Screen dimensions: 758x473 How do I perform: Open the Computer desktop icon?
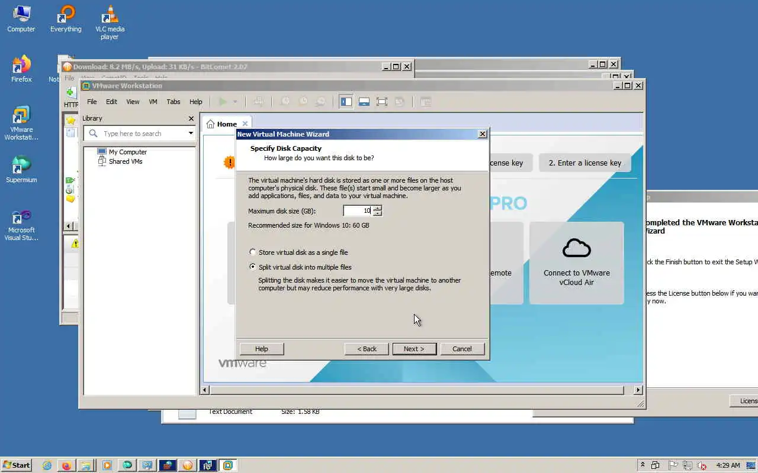[x=21, y=20]
